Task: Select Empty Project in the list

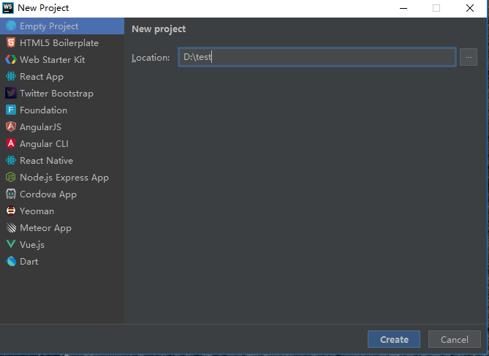Action: pyautogui.click(x=49, y=26)
